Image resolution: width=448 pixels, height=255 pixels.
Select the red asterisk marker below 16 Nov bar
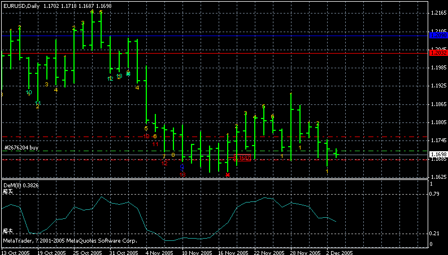228,174
